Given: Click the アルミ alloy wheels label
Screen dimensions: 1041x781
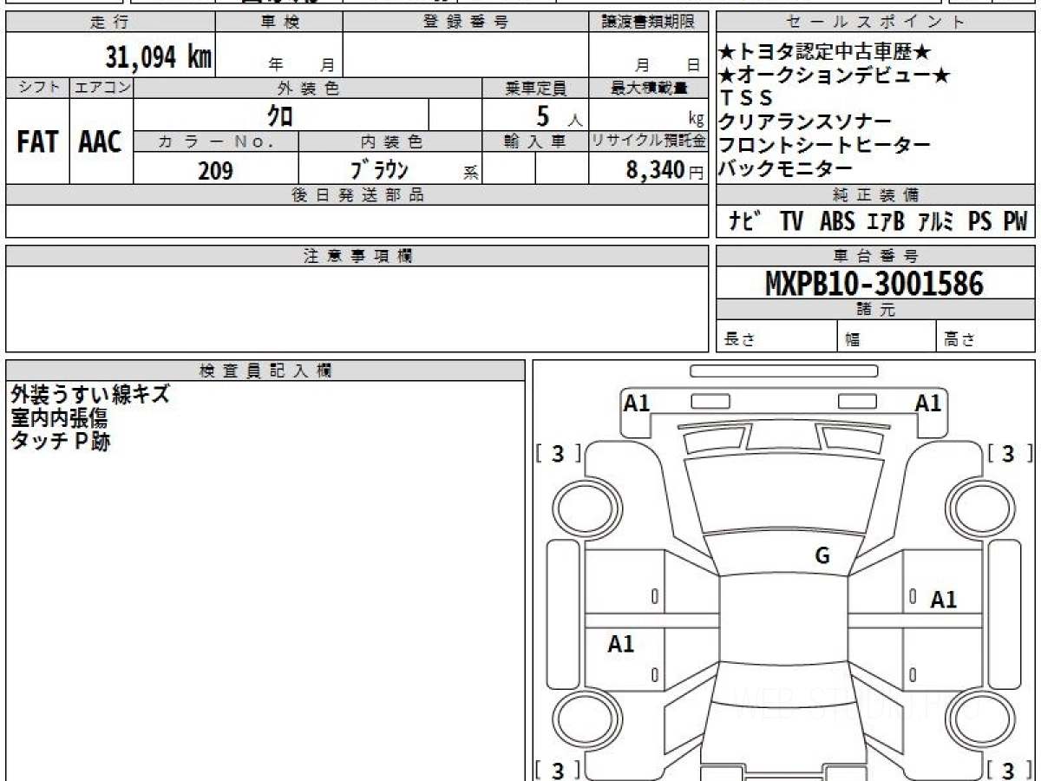Looking at the screenshot, I should point(936,221).
